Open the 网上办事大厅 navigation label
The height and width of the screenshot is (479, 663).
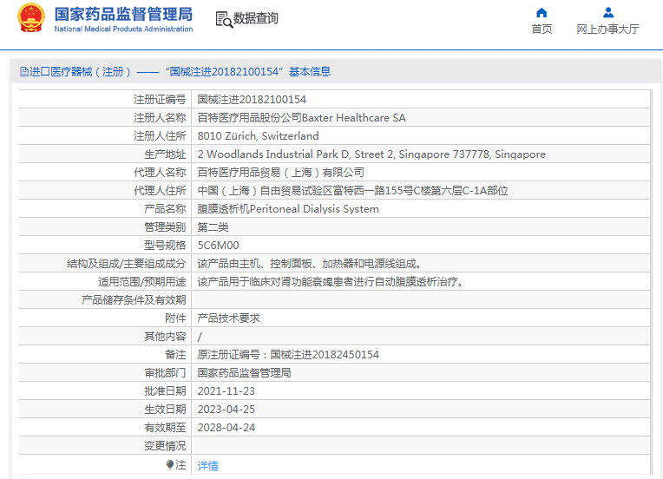[x=607, y=30]
